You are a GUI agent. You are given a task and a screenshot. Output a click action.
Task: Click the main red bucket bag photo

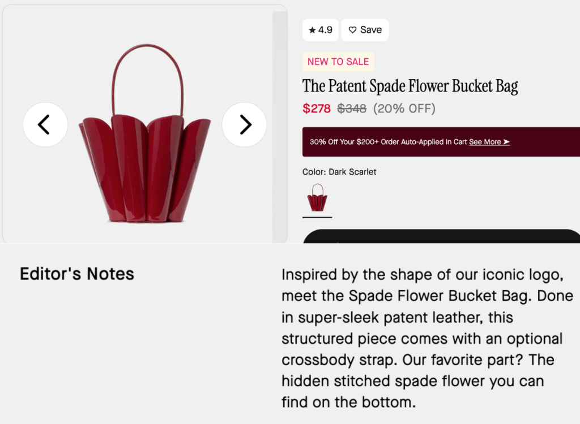tap(145, 164)
